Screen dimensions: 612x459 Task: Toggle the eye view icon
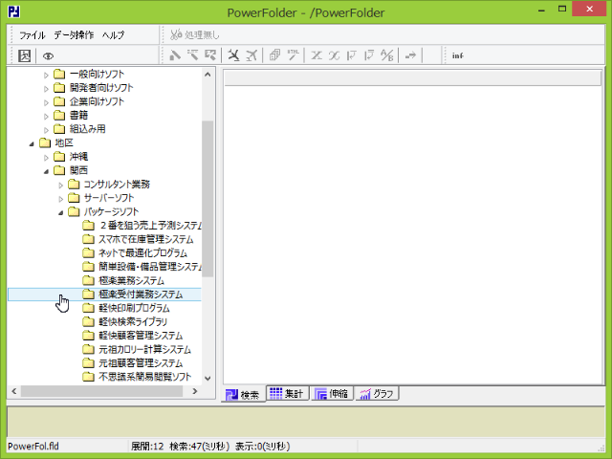[x=48, y=56]
